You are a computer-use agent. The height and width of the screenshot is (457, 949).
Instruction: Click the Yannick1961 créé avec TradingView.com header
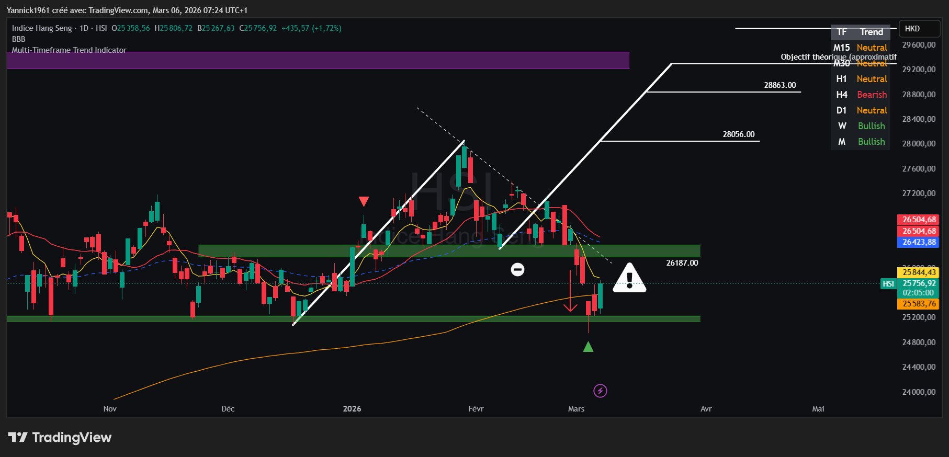pyautogui.click(x=127, y=10)
